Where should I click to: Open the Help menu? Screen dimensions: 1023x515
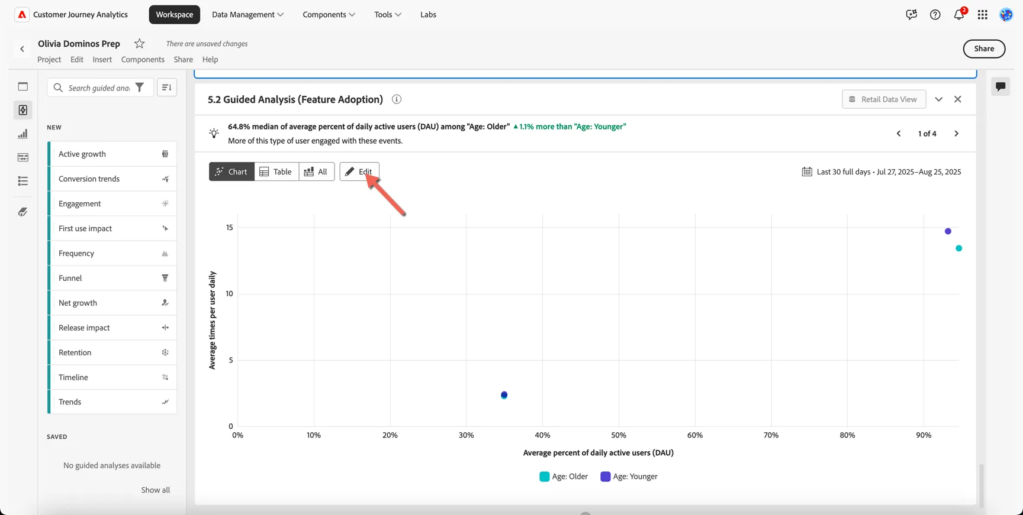coord(210,59)
